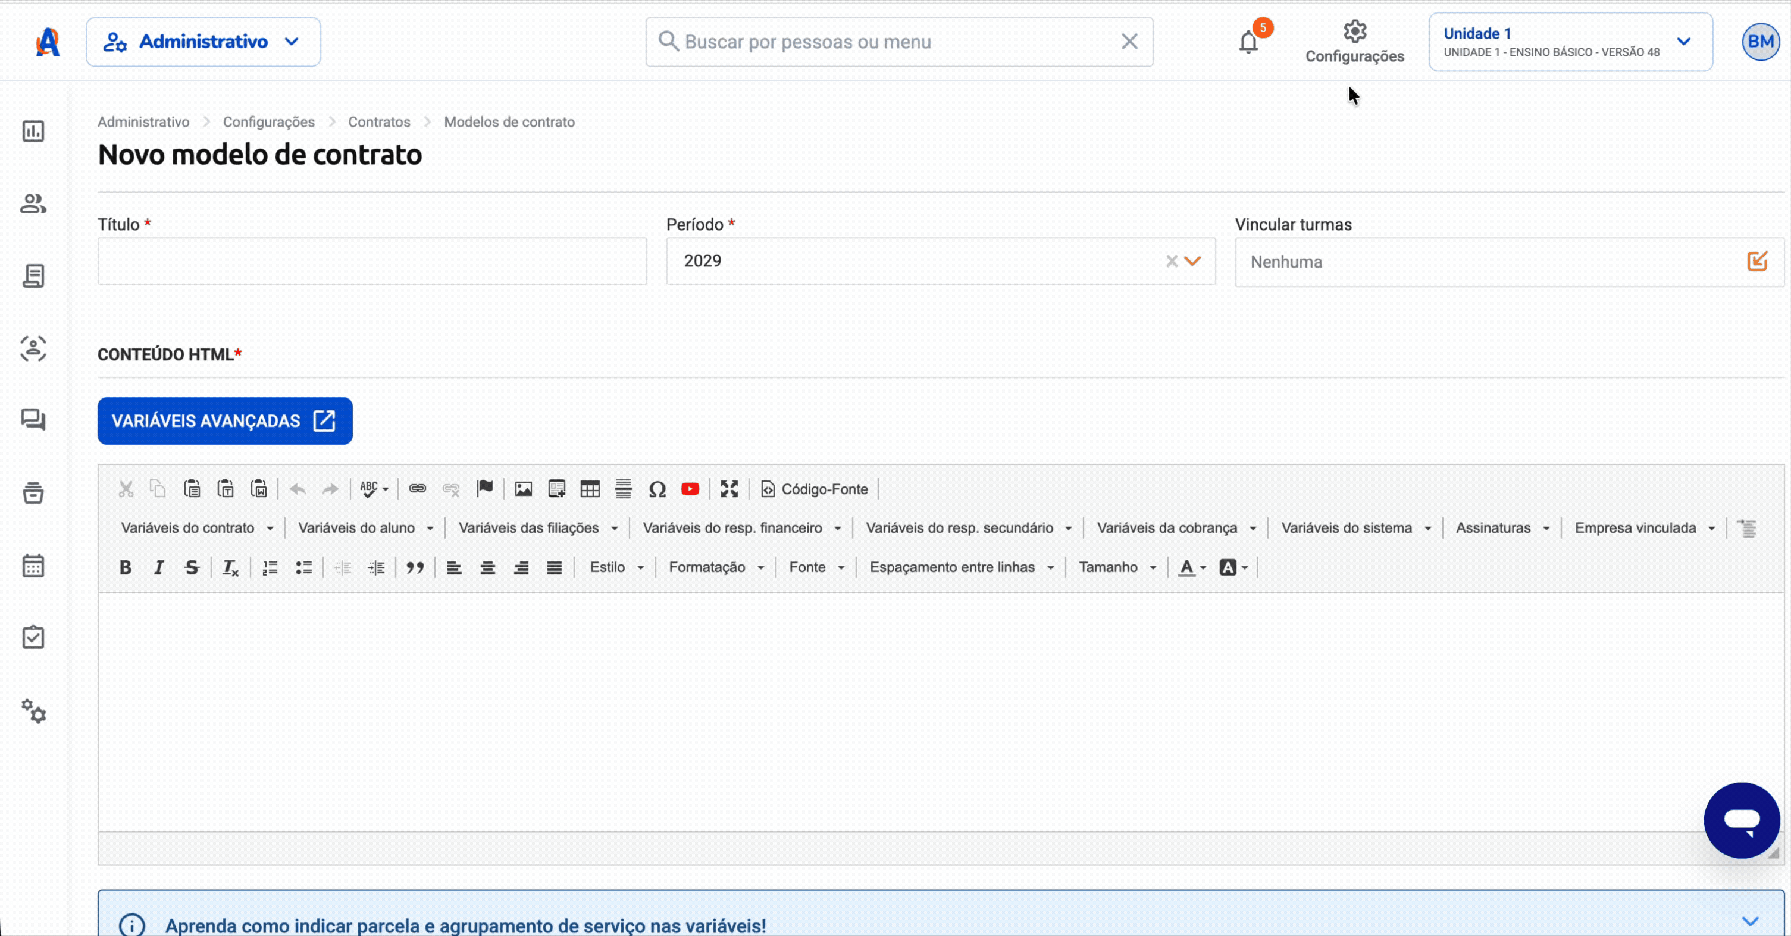Click the remove format icon
The image size is (1791, 936).
click(x=230, y=568)
